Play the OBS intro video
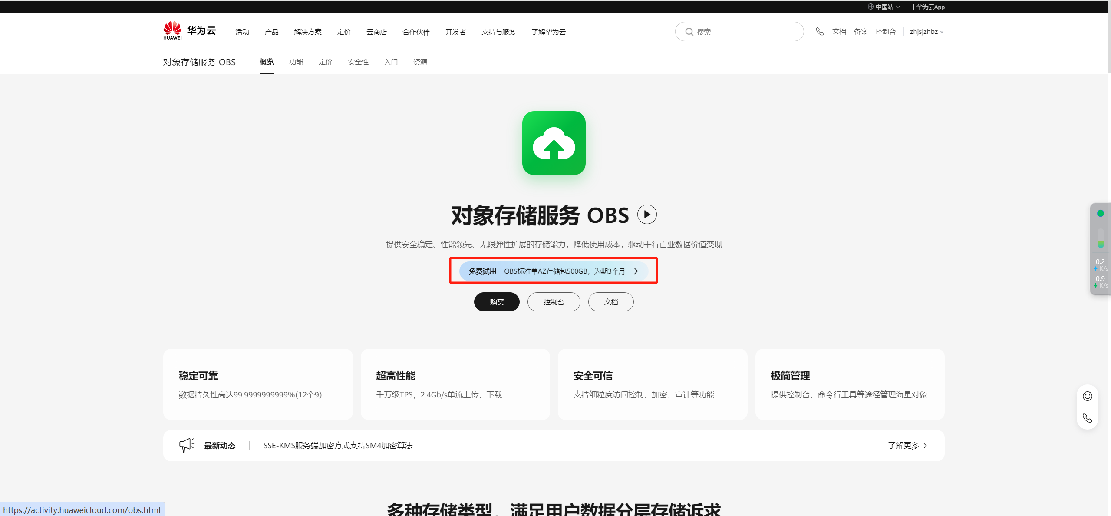Viewport: 1111px width, 516px height. [646, 215]
